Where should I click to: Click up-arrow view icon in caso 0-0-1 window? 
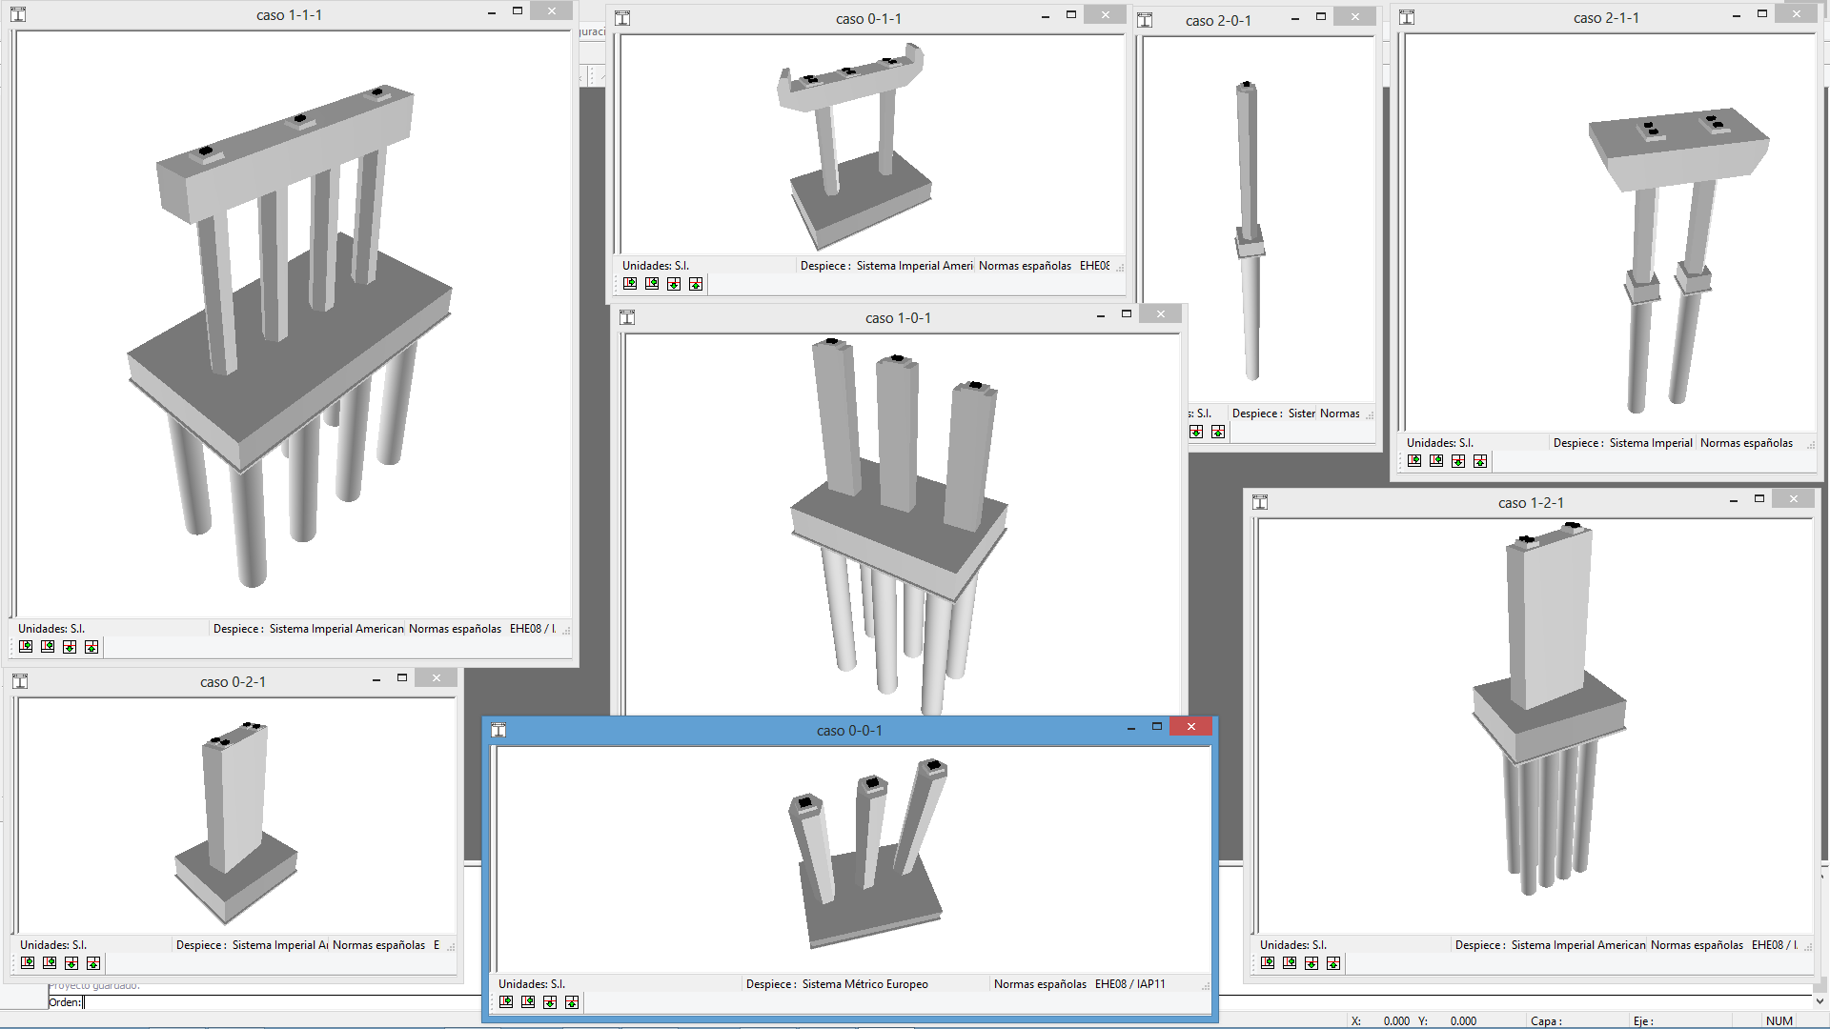[572, 1002]
